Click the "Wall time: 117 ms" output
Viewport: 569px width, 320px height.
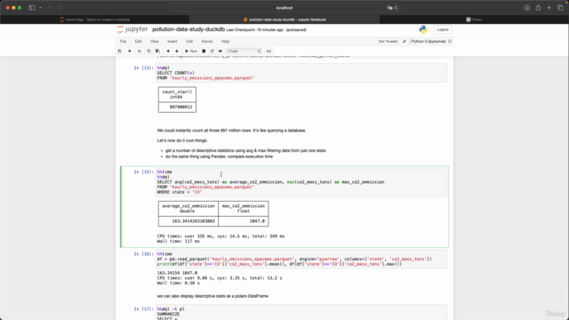178,241
